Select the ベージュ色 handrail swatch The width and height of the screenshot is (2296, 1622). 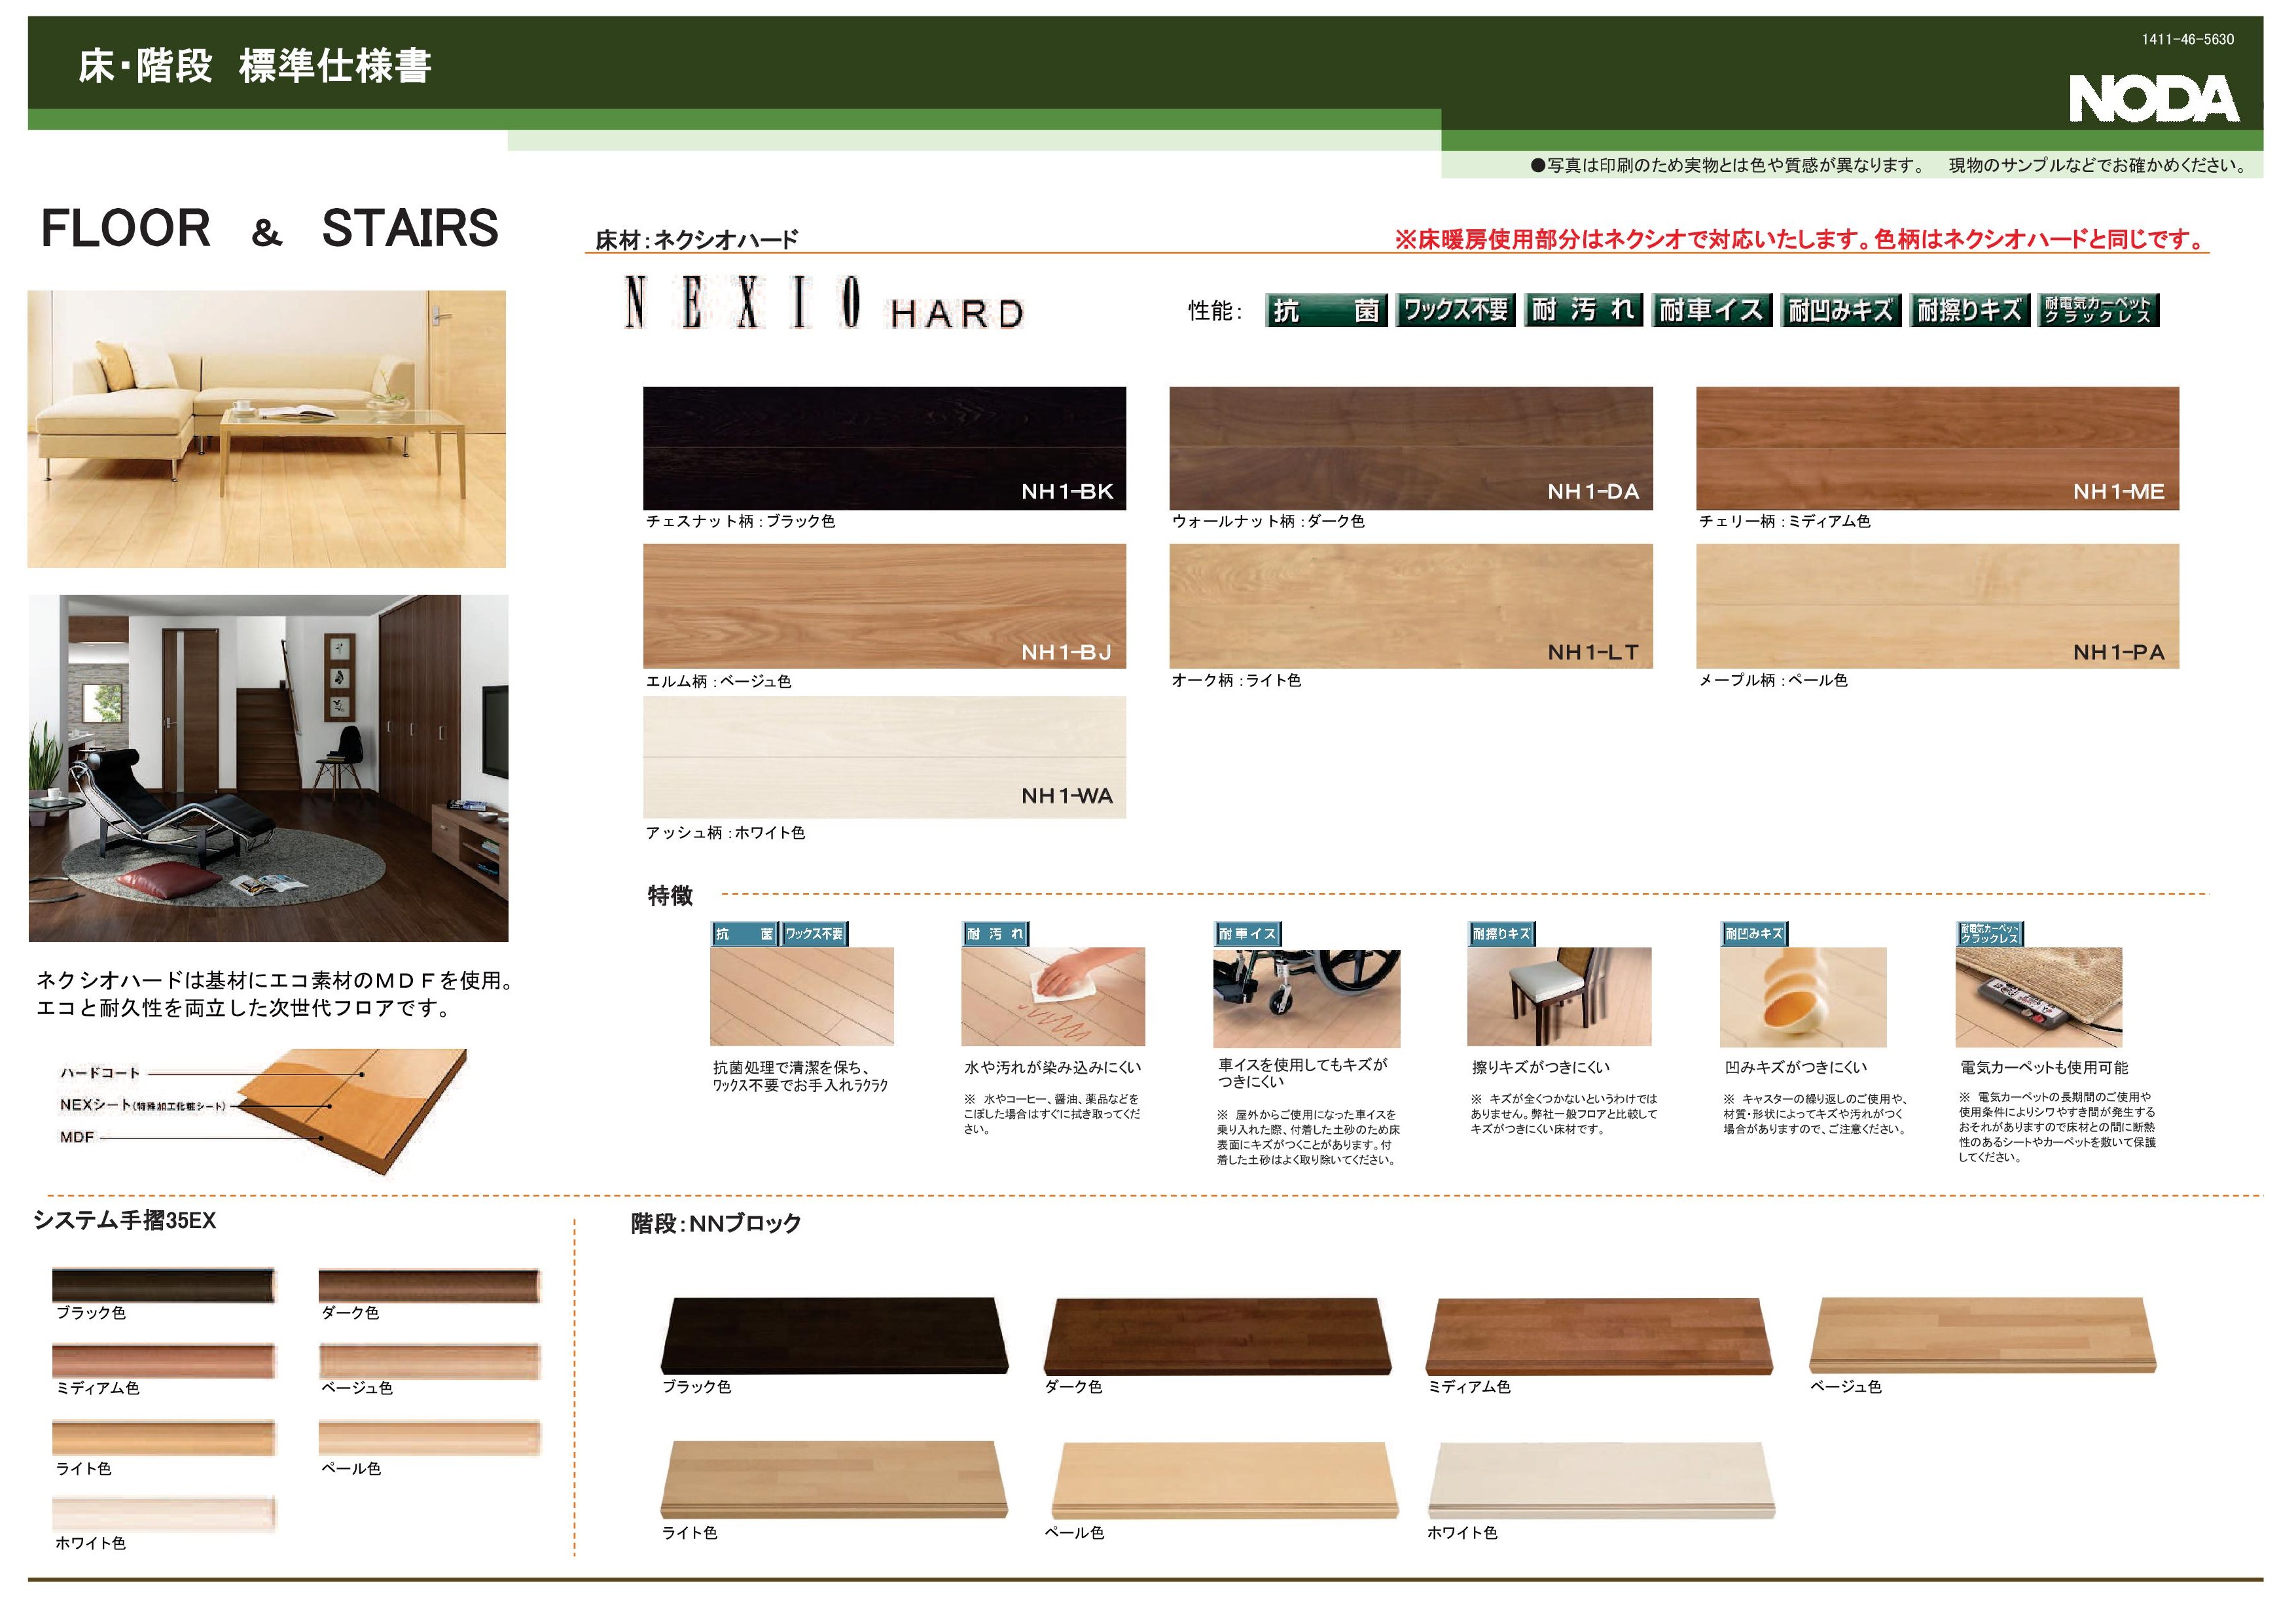coord(430,1361)
